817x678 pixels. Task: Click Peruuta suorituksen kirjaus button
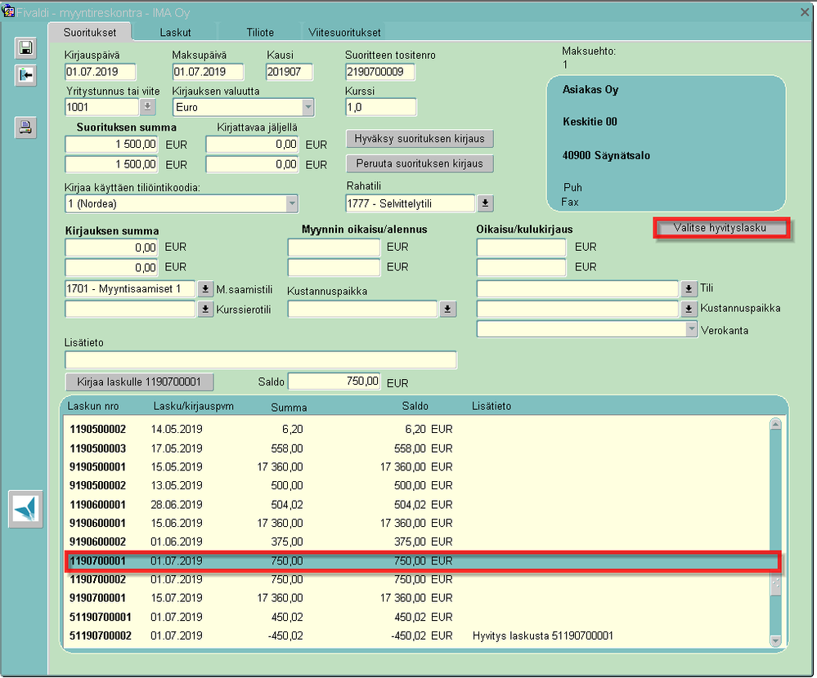[x=420, y=163]
